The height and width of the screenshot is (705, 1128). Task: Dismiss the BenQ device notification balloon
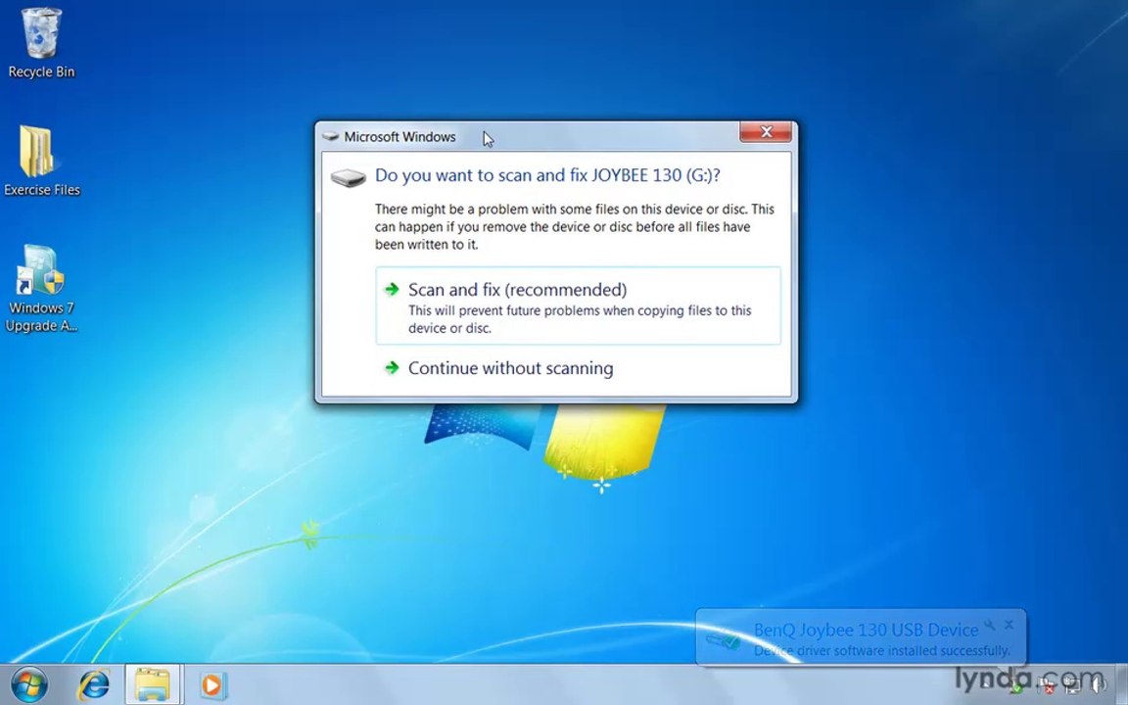(x=1009, y=625)
